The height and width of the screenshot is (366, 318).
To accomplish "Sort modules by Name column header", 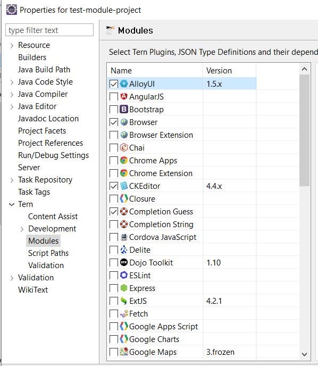I will (155, 71).
